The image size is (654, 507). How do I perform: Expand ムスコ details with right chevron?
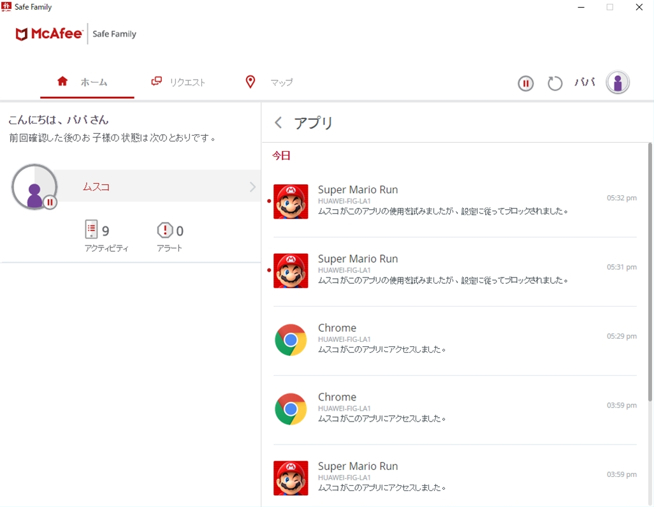pyautogui.click(x=252, y=186)
